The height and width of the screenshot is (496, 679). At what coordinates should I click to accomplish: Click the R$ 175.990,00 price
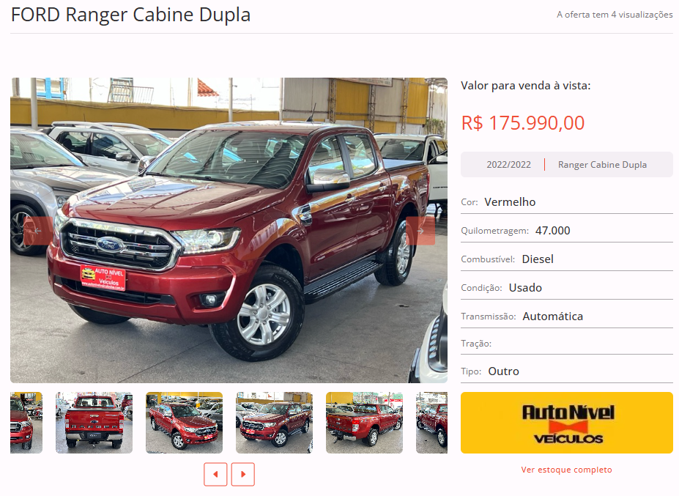coord(523,123)
